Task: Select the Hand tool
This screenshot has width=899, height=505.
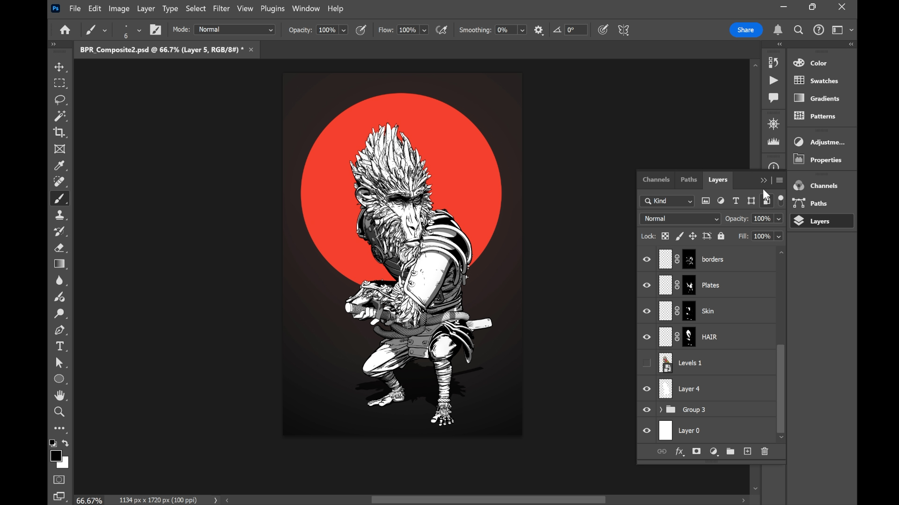Action: (x=59, y=396)
